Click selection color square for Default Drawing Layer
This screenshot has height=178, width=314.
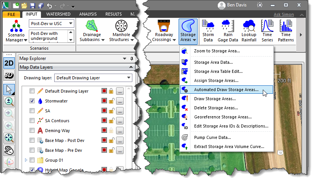(104, 91)
